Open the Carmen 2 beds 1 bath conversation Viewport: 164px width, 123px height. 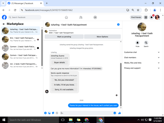20,48
